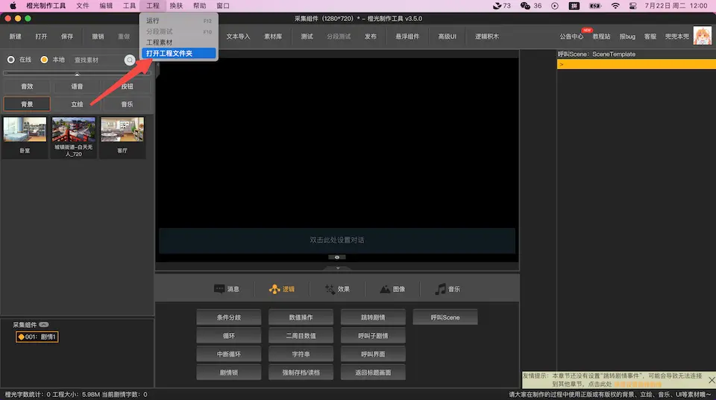The height and width of the screenshot is (400, 716).
Task: Close the yellow 友情提示 notice
Action: pyautogui.click(x=712, y=379)
